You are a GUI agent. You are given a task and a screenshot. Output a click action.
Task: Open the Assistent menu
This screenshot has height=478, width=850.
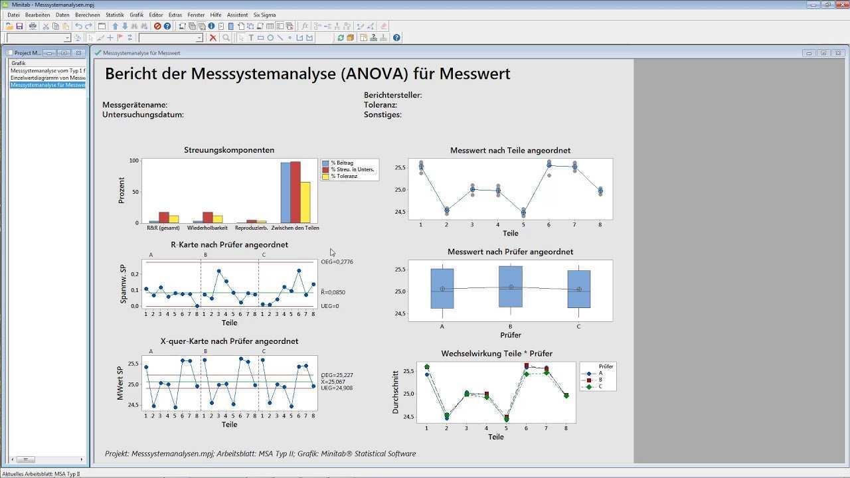point(237,15)
